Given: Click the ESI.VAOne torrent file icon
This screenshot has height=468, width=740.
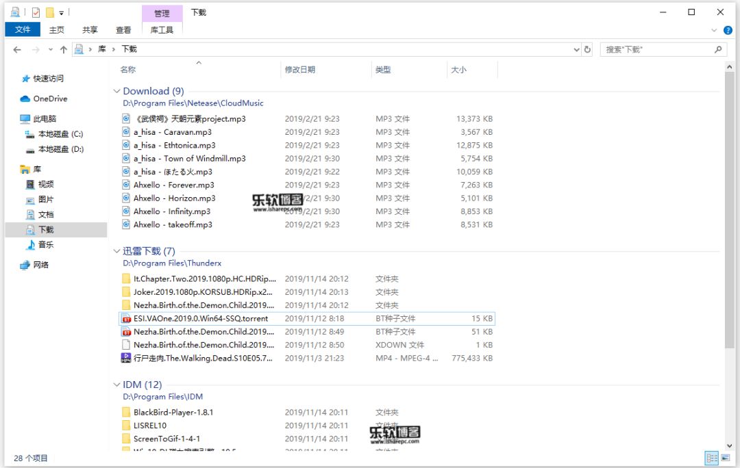Looking at the screenshot, I should (126, 319).
